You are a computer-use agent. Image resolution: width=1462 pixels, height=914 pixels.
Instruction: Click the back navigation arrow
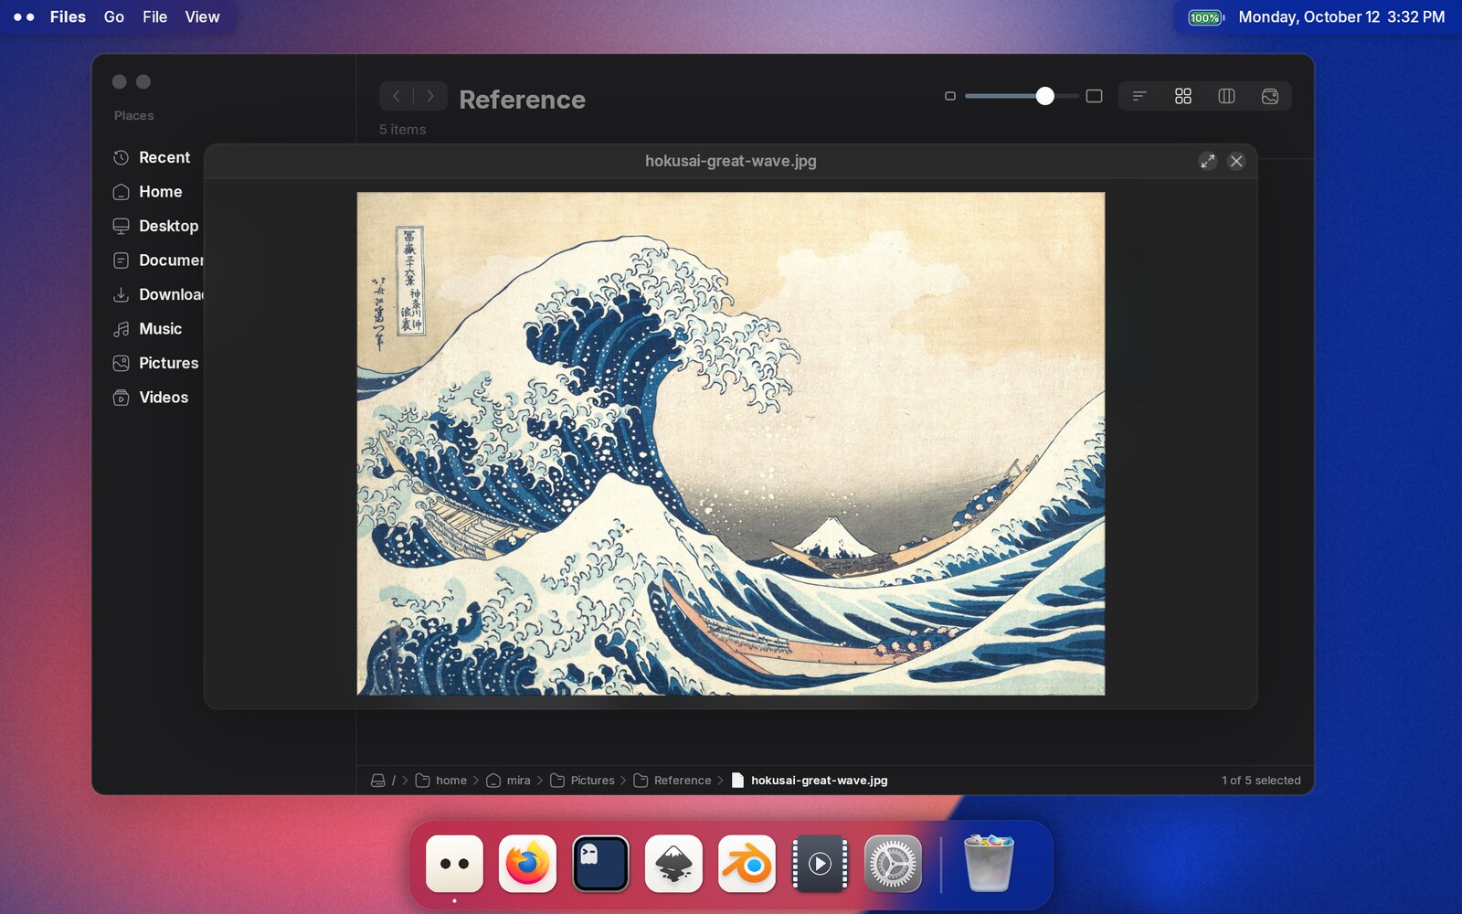(x=397, y=96)
